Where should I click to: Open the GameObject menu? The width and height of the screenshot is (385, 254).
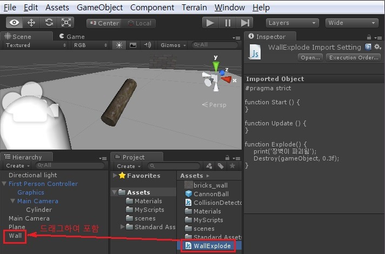pyautogui.click(x=99, y=8)
